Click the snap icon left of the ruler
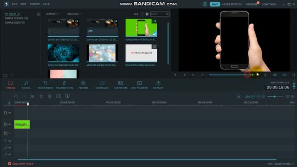Image resolution: width=297 pixels, height=167 pixels. [9, 103]
